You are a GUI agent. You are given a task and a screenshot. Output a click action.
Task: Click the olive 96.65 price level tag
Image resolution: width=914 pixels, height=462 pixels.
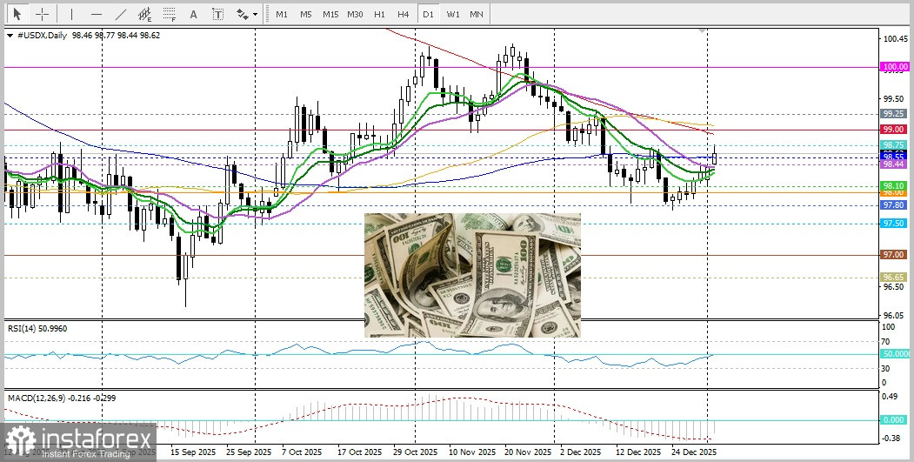pyautogui.click(x=894, y=277)
